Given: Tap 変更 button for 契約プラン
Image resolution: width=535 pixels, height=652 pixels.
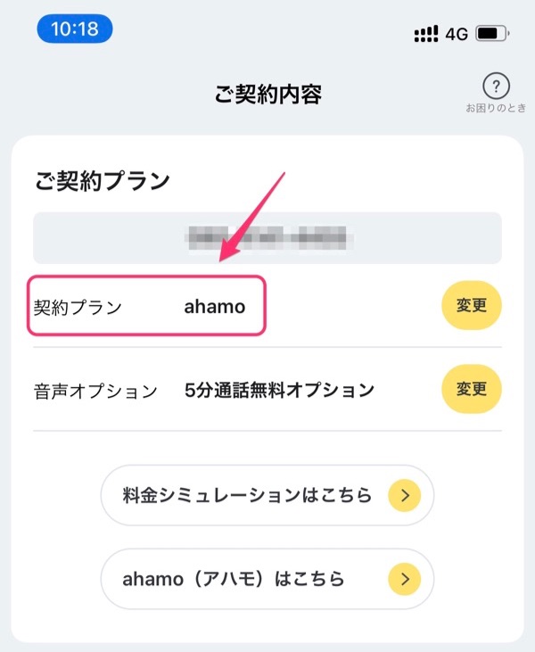Looking at the screenshot, I should [x=472, y=305].
